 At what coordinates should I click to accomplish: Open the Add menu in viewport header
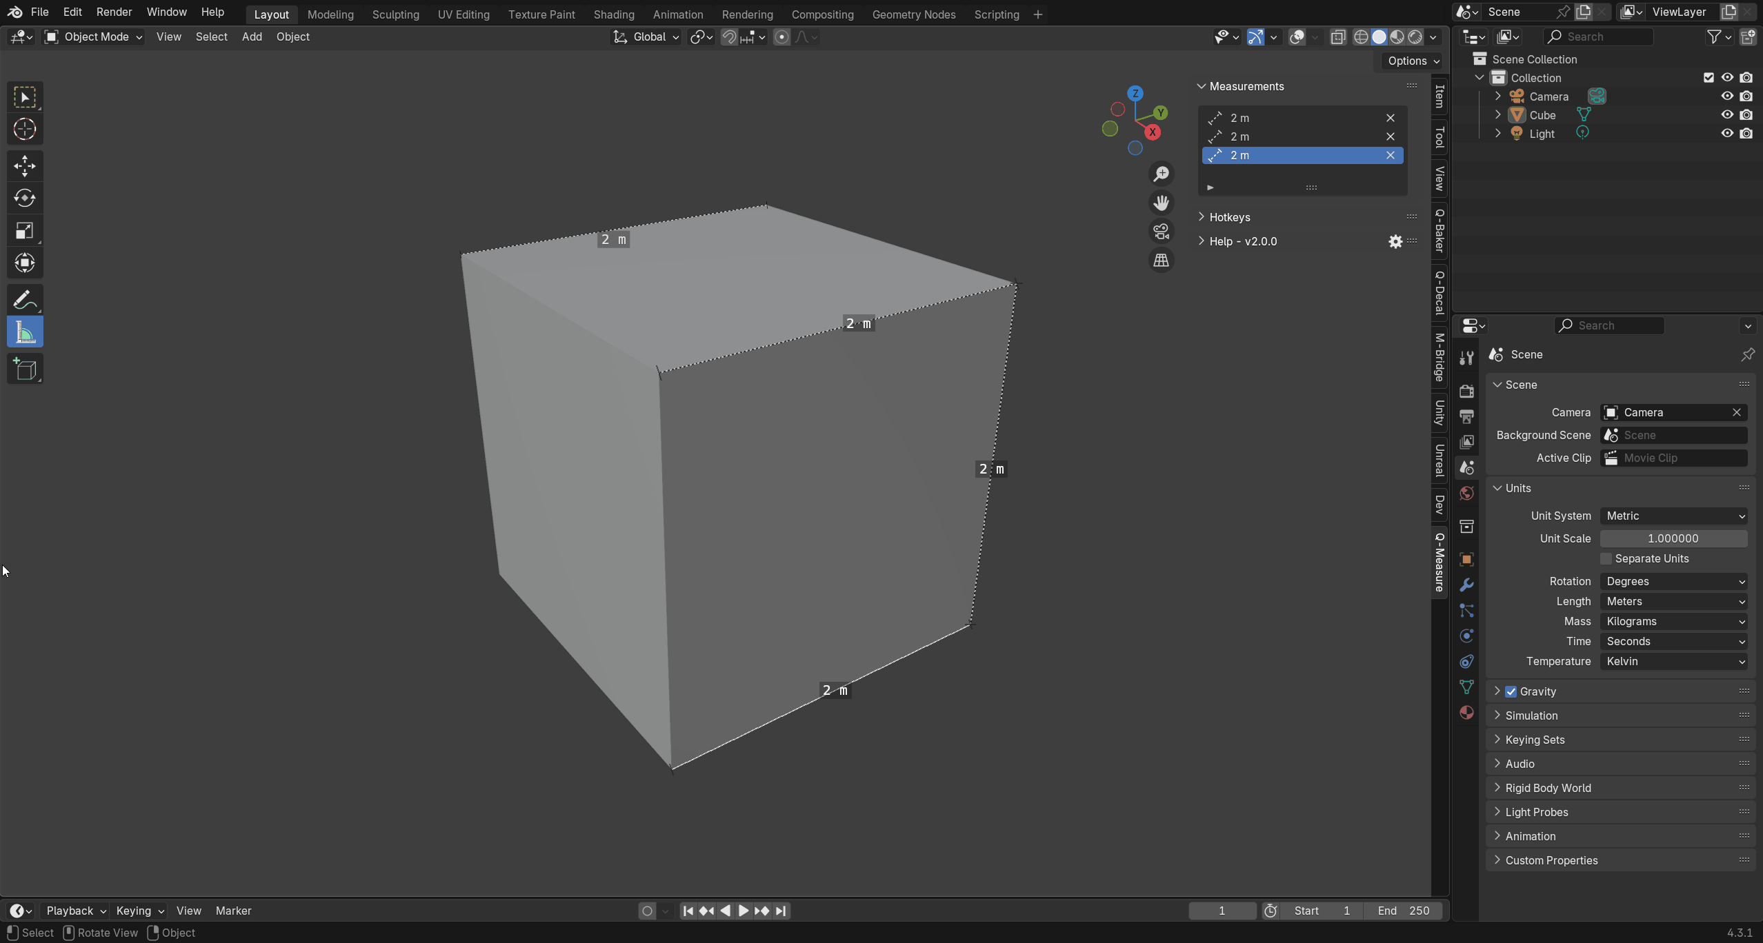pos(252,37)
